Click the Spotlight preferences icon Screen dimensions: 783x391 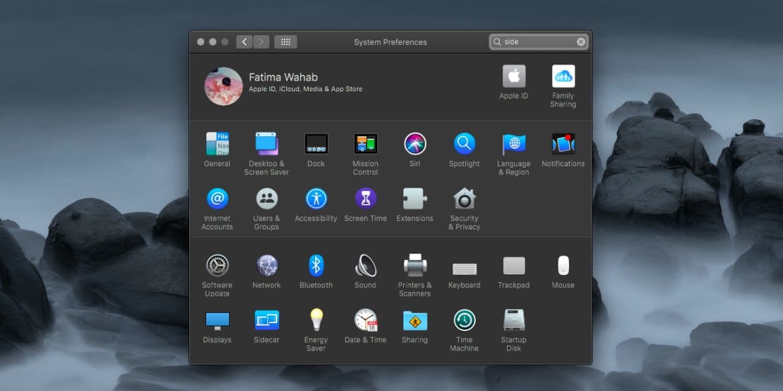click(x=464, y=143)
